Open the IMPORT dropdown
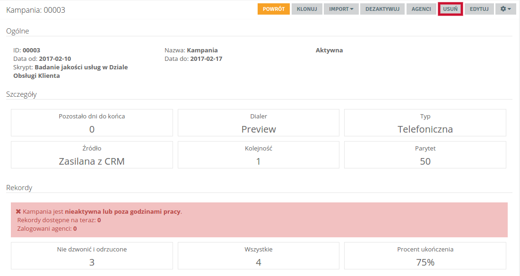520x276 pixels. click(x=341, y=9)
